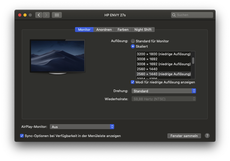230x161 pixels.
Task: Click the search magnifier icon
Action: (x=174, y=15)
